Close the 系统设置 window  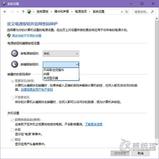tap(153, 4)
